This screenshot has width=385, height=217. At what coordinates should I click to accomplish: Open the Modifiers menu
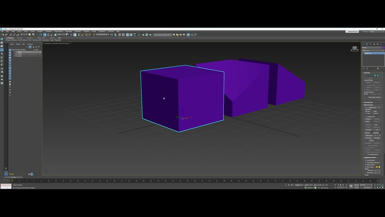pyautogui.click(x=40, y=31)
